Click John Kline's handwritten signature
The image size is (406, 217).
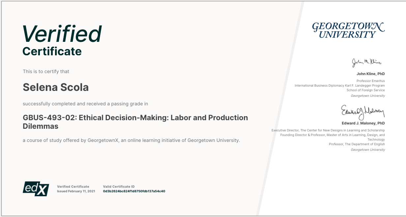coord(366,62)
